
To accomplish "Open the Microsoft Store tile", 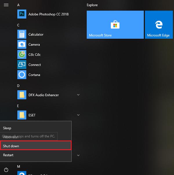I will point(115,25).
